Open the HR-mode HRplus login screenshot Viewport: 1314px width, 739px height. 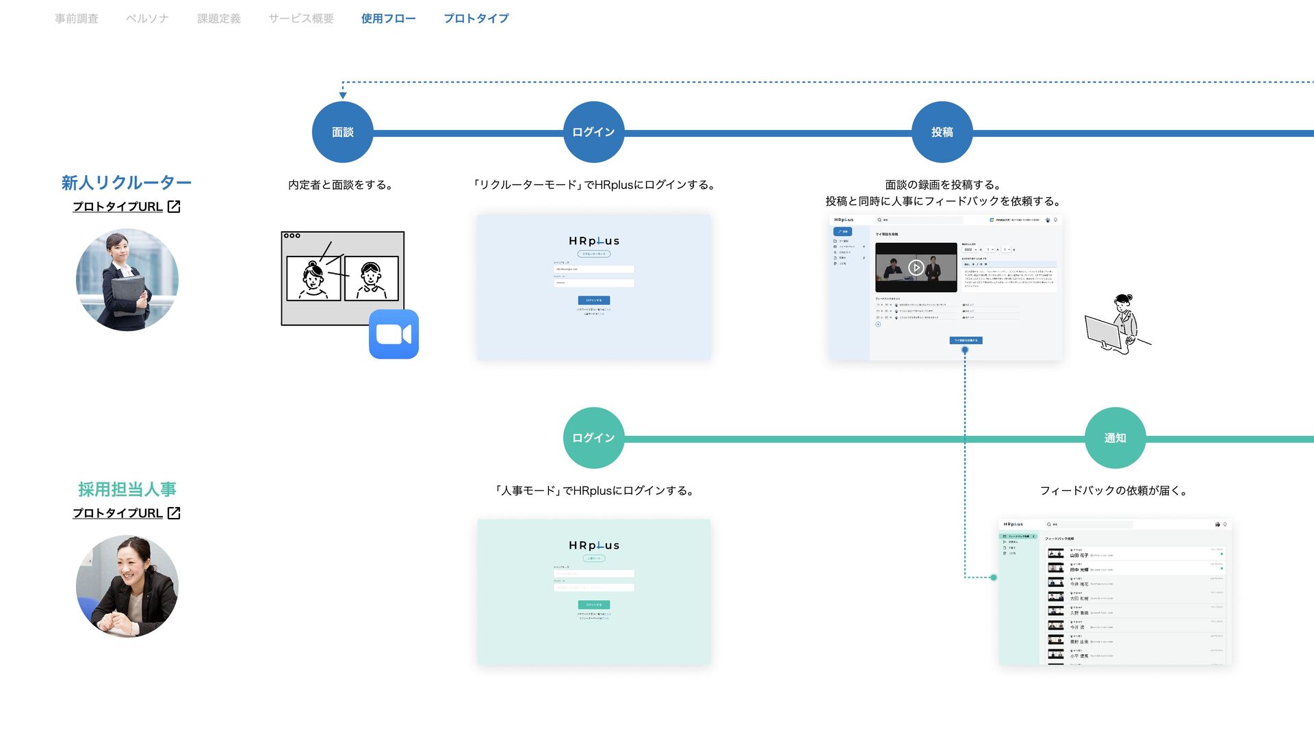(x=594, y=592)
